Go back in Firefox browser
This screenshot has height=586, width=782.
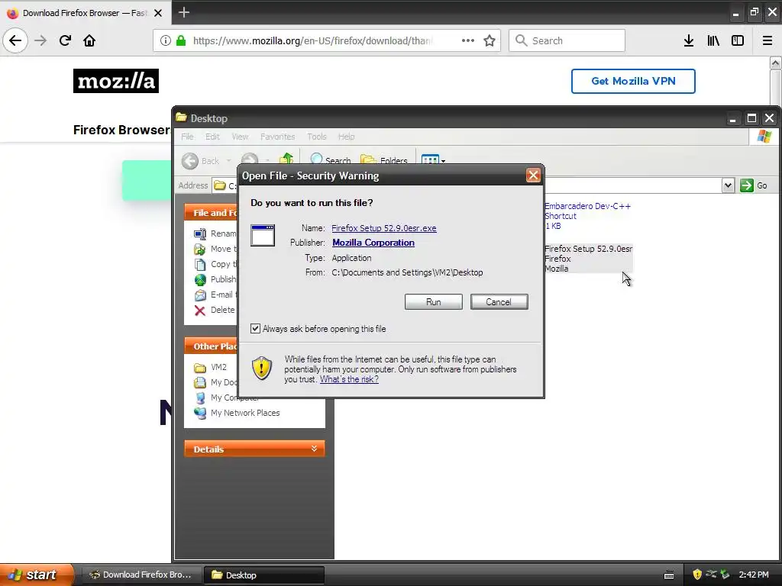pos(15,40)
